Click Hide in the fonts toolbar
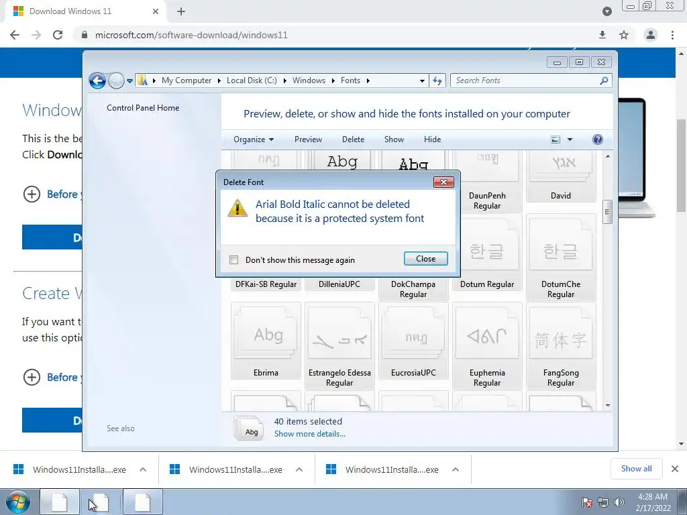Image resolution: width=687 pixels, height=515 pixels. coord(433,139)
